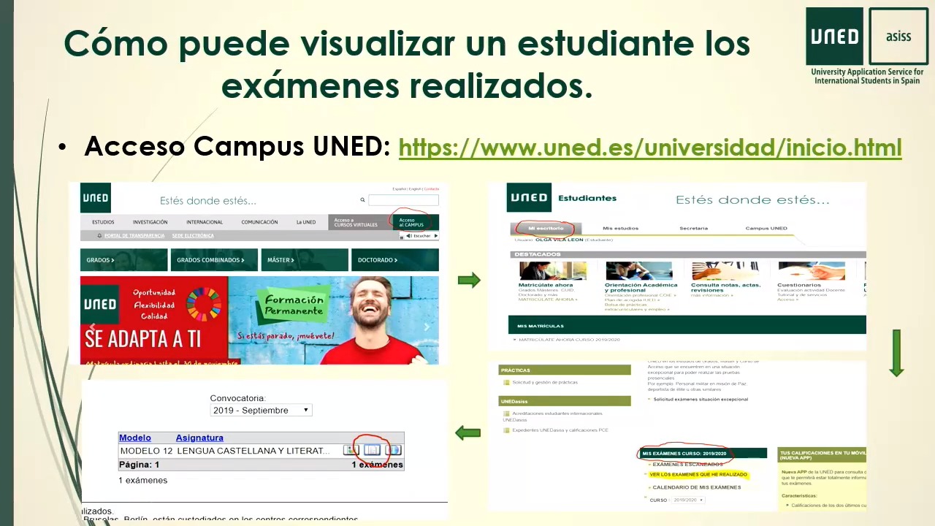This screenshot has height=526, width=935.
Task: Click the UNED logo on the homepage screenshot
Action: [96, 198]
